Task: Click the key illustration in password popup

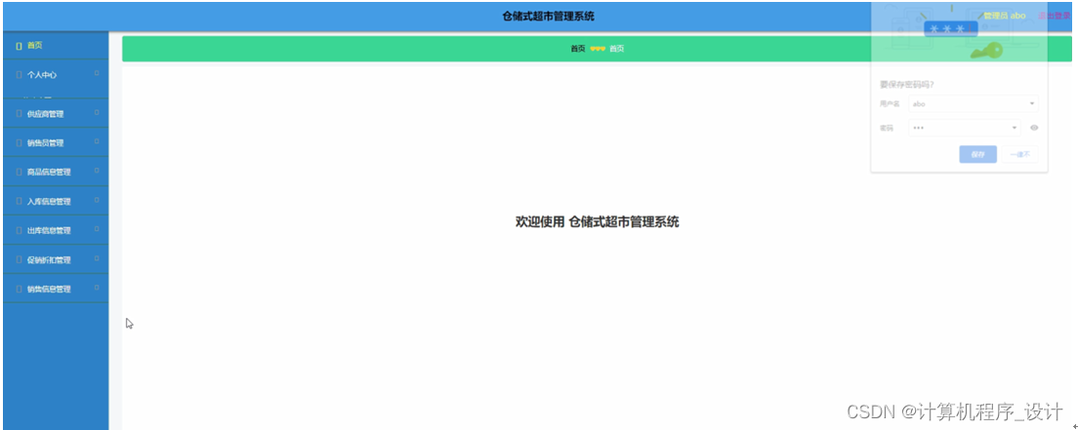Action: pos(987,52)
